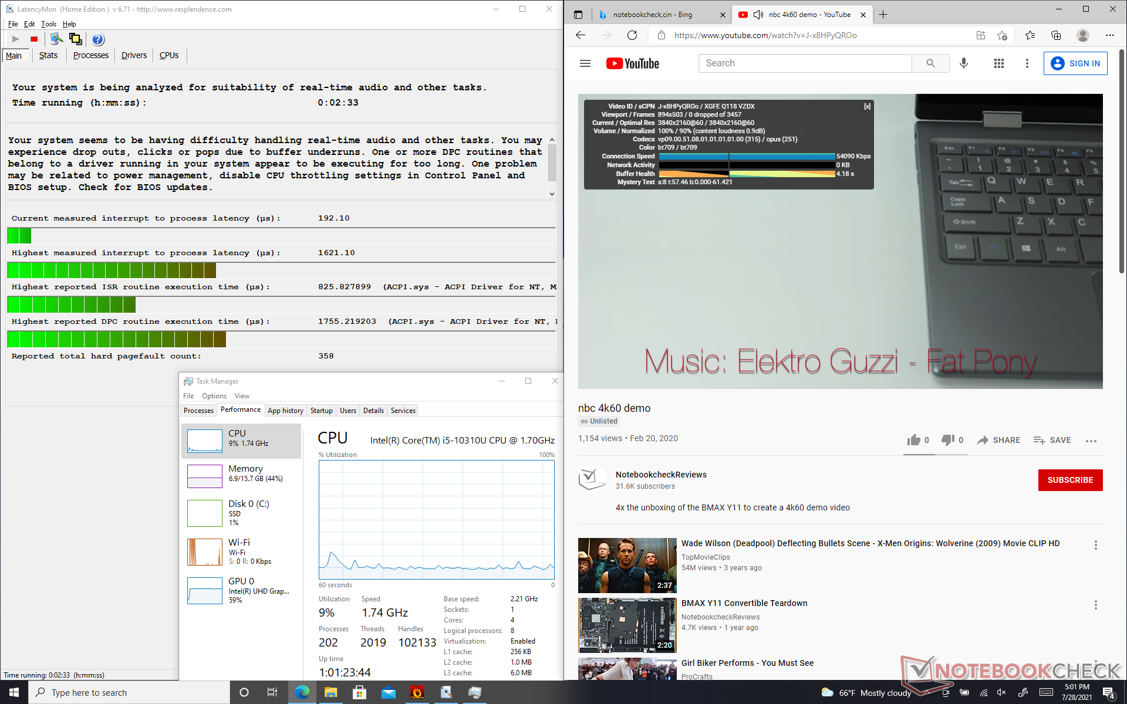
Task: Click the red SUBSCRIBE button
Action: tap(1070, 480)
